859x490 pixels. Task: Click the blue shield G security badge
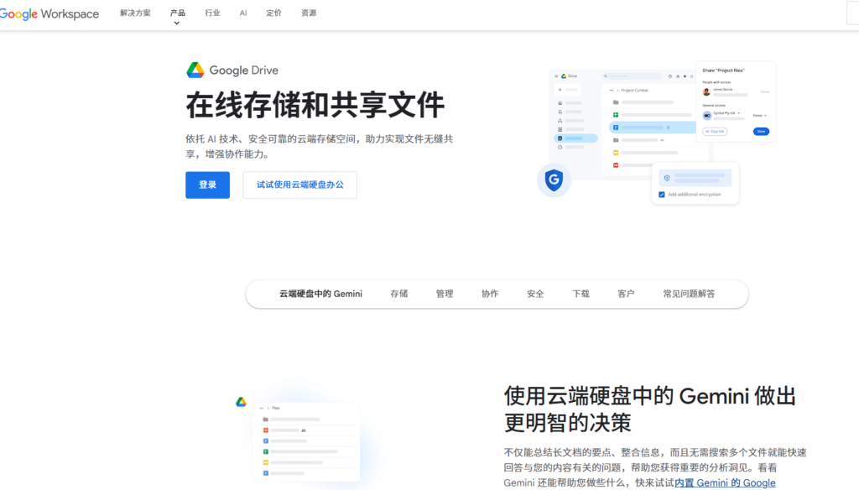554,180
